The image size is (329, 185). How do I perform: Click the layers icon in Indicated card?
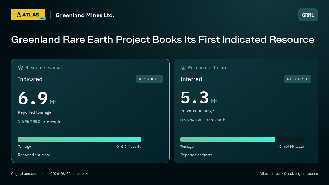21,68
